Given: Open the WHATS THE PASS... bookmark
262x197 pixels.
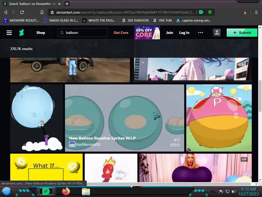Looking at the screenshot, I should click(x=99, y=21).
